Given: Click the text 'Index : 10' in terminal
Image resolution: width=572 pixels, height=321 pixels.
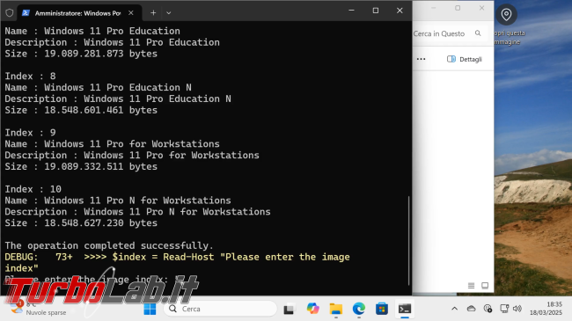Looking at the screenshot, I should pyautogui.click(x=33, y=189).
